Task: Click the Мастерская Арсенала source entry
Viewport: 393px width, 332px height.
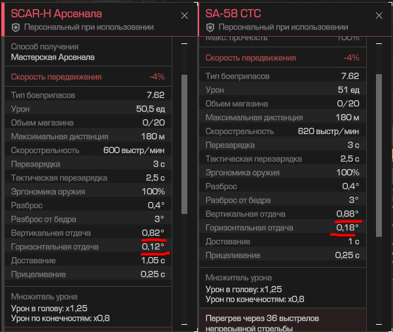Action: tap(52, 57)
